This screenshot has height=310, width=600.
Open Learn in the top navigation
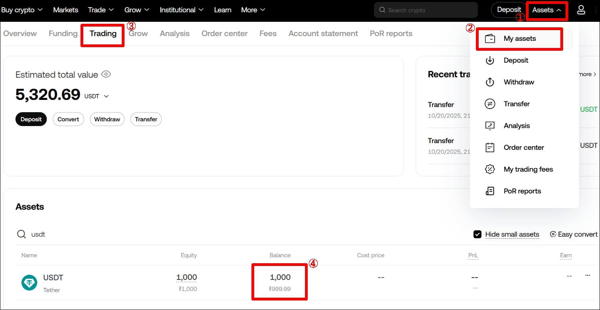click(222, 10)
